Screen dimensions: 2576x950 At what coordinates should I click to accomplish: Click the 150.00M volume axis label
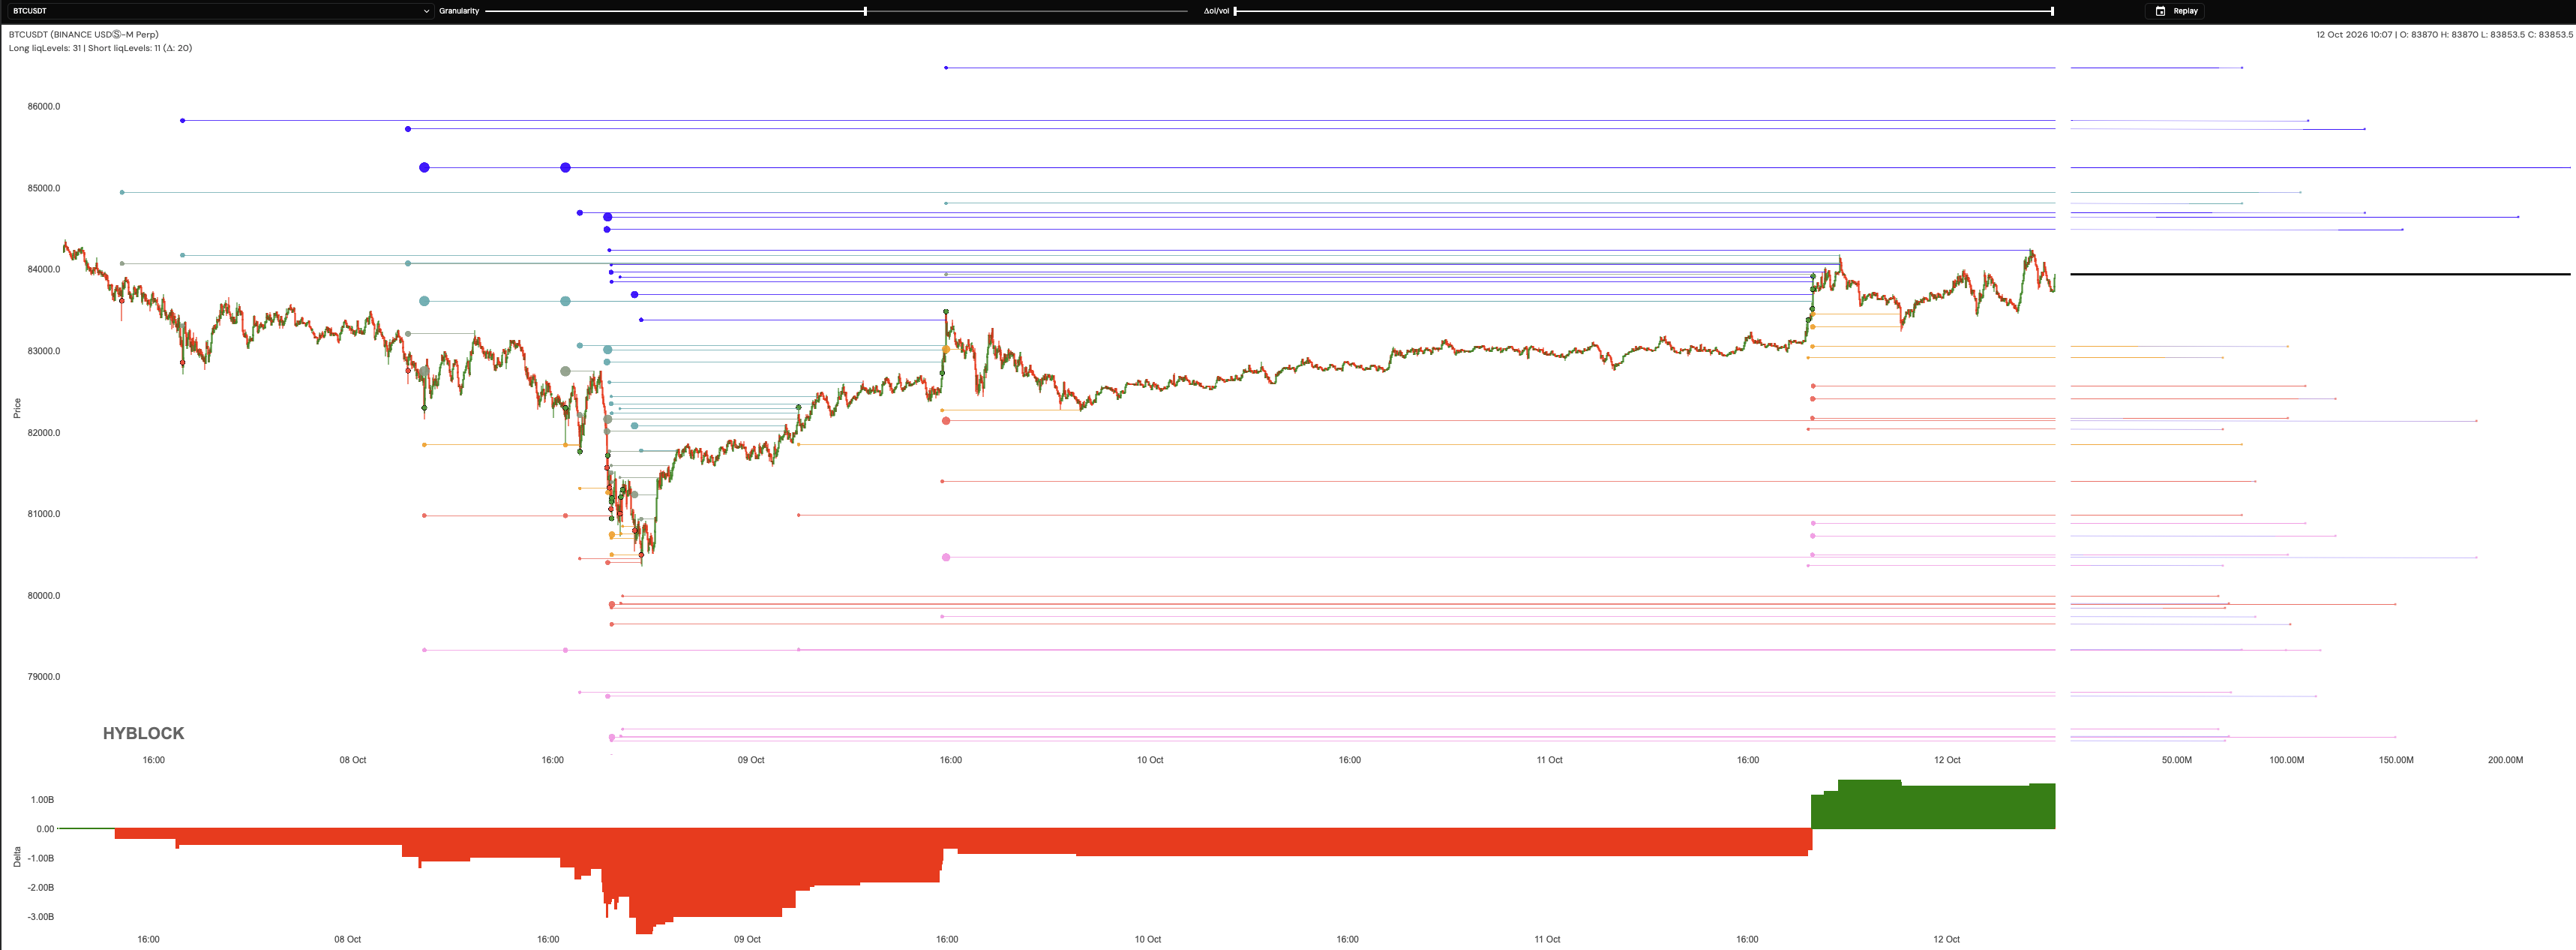(x=2395, y=760)
